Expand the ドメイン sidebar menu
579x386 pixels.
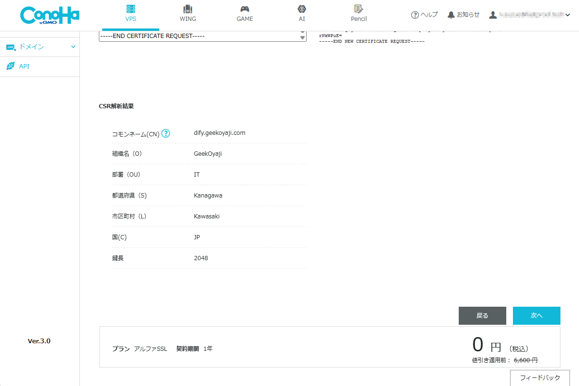[x=39, y=47]
